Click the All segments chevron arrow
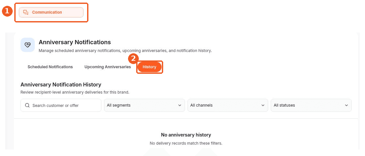Screen dimensions: 365x156 coord(180,105)
